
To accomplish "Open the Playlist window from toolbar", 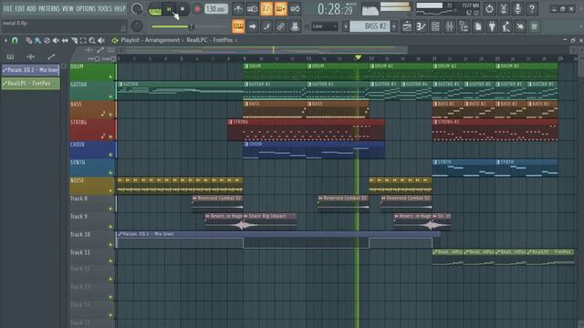I will click(407, 26).
